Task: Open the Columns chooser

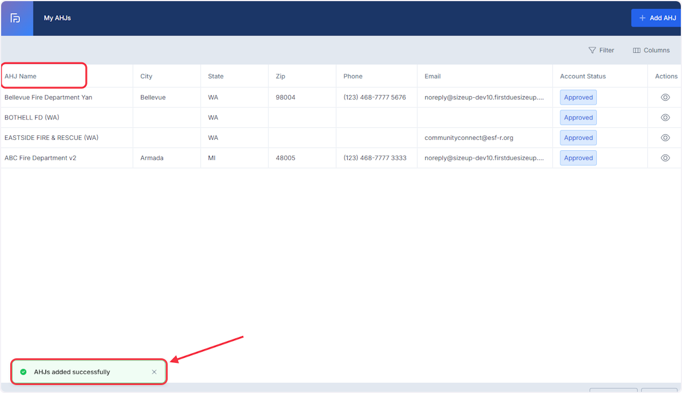Action: point(651,50)
